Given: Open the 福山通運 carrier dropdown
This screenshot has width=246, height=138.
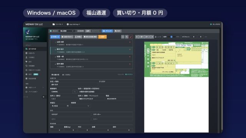Looking at the screenshot, I should [67, 31].
